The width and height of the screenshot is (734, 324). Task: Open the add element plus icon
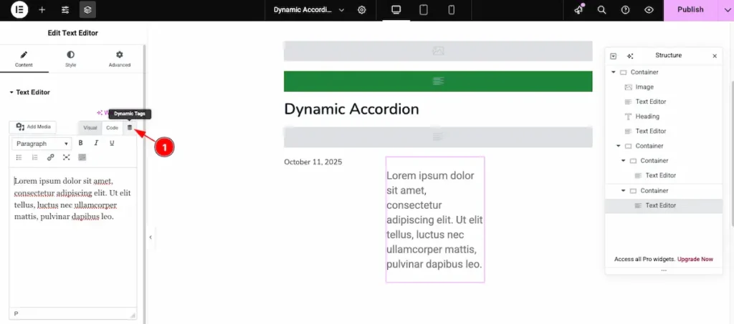(x=42, y=10)
